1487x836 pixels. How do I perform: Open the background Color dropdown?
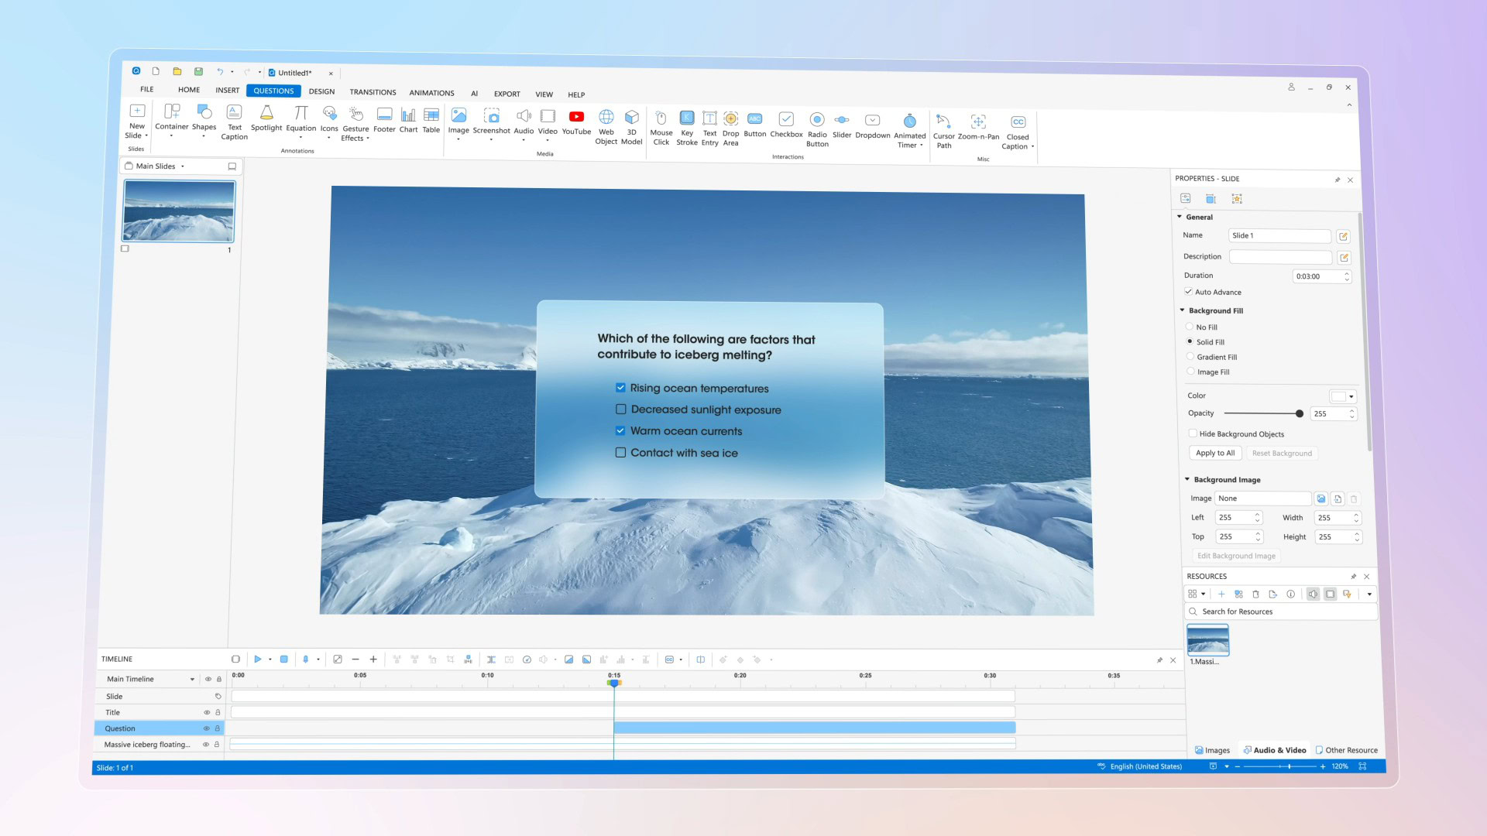[1351, 396]
